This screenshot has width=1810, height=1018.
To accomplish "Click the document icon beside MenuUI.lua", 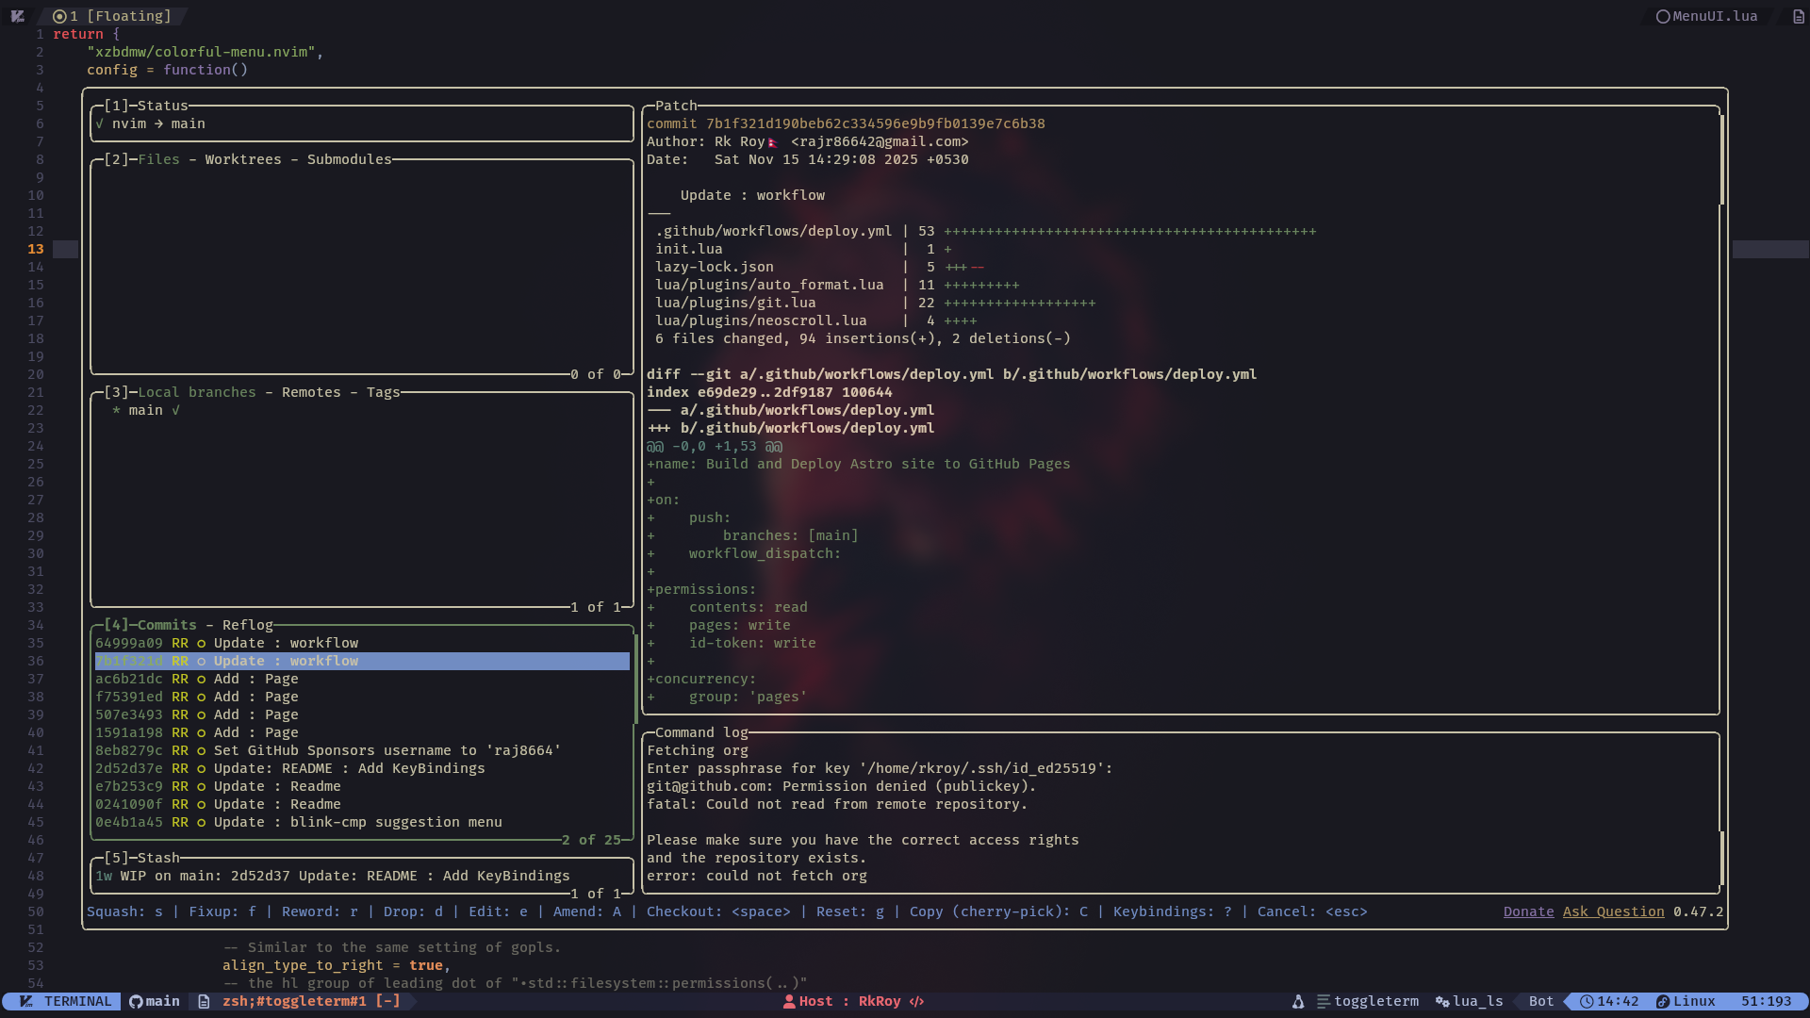I will click(1798, 16).
